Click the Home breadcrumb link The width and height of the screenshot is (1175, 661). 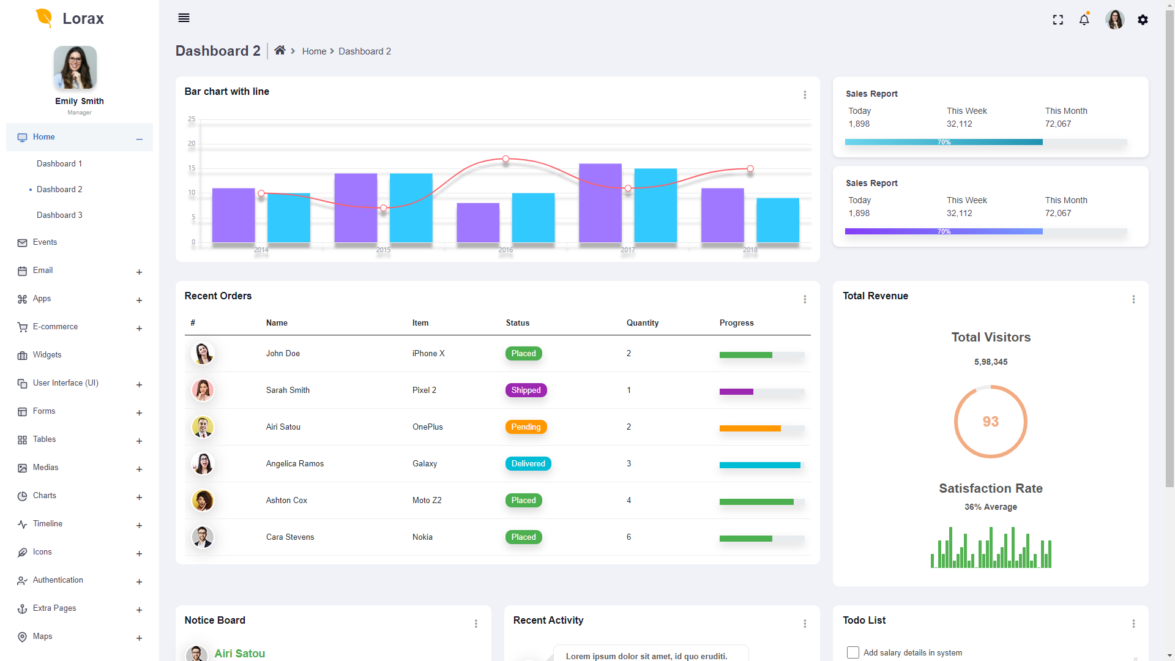(314, 51)
